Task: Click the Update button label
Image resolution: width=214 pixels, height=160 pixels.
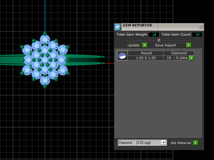Action: [x=133, y=45]
